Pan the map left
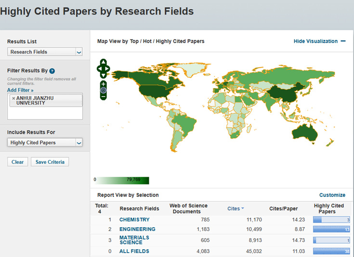This screenshot has height=257, width=354. 99,69
